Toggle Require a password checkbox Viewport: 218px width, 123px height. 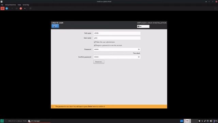95,45
